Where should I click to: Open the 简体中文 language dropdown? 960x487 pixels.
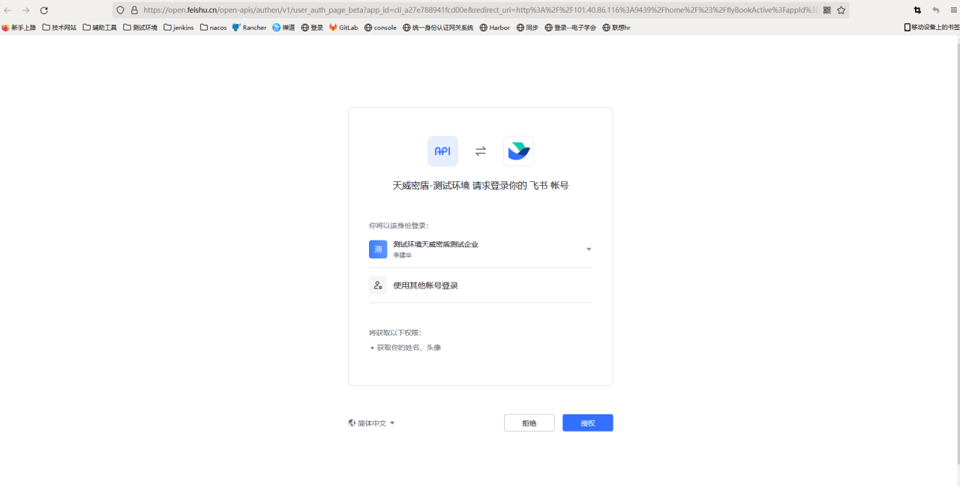click(372, 423)
